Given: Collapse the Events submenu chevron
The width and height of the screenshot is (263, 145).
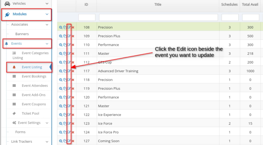Looking at the screenshot, I should click(x=47, y=44).
